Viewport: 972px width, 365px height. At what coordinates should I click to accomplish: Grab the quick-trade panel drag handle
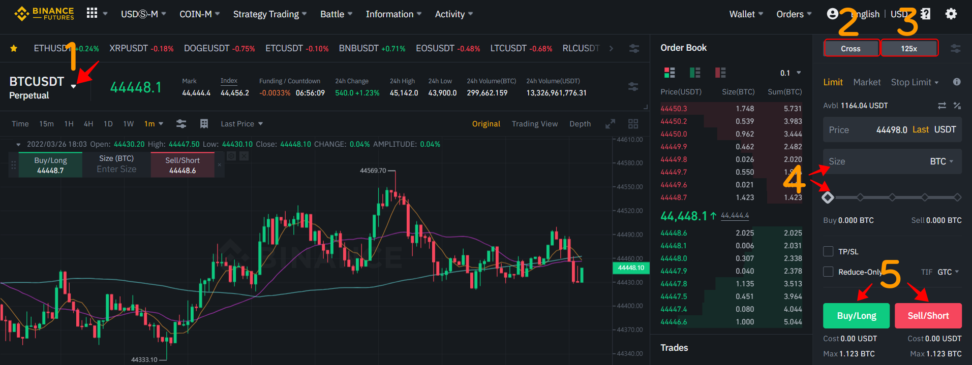click(13, 165)
